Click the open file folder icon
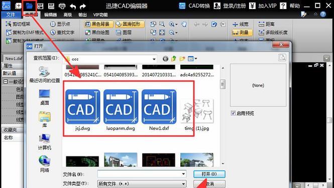334x188 pixels. (x=30, y=6)
